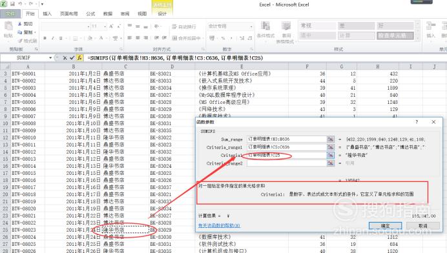Click the Undo arrow in quick access toolbar

click(x=20, y=4)
